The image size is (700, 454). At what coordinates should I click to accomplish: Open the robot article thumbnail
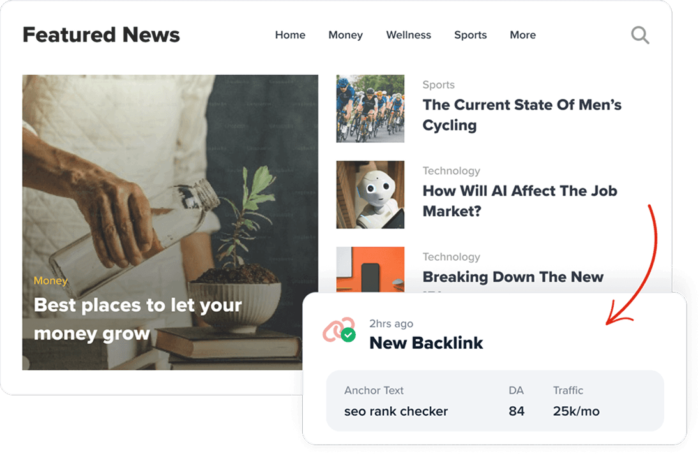pyautogui.click(x=370, y=194)
